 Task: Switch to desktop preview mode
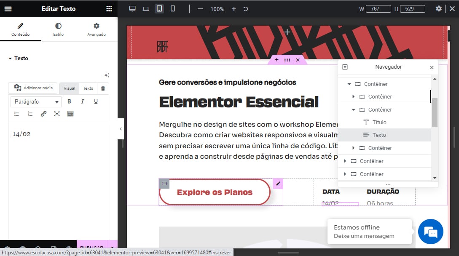click(132, 9)
